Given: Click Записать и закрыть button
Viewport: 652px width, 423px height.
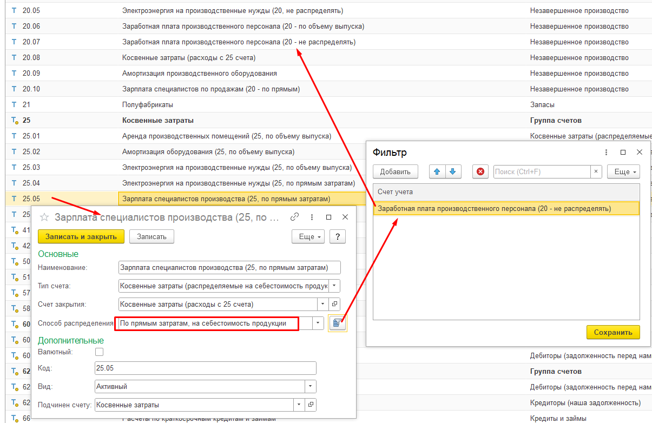Looking at the screenshot, I should point(81,236).
